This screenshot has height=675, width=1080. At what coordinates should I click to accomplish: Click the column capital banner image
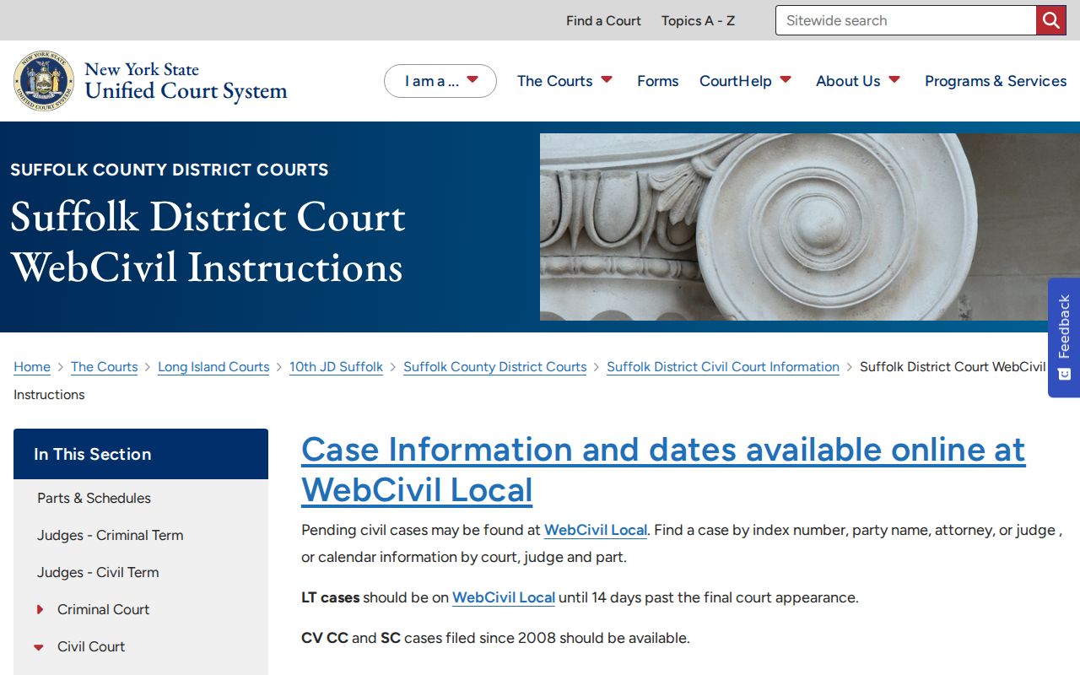[x=810, y=227]
